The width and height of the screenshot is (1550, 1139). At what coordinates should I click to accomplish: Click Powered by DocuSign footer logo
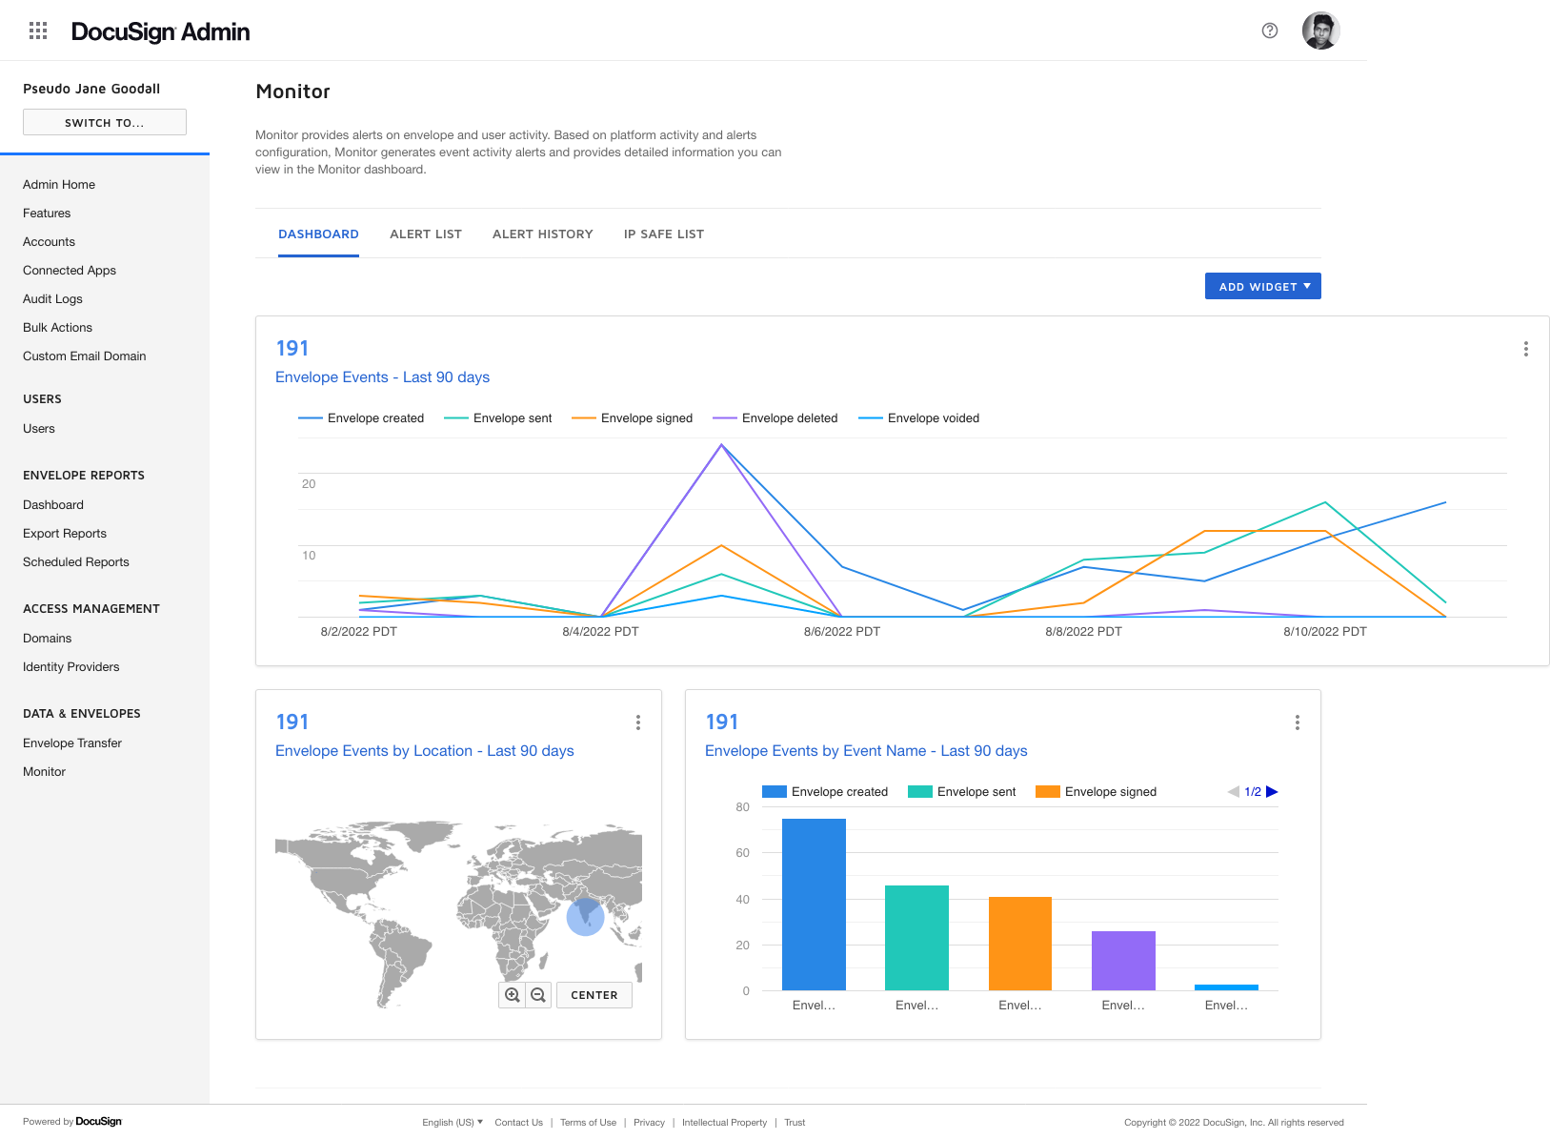(72, 1122)
